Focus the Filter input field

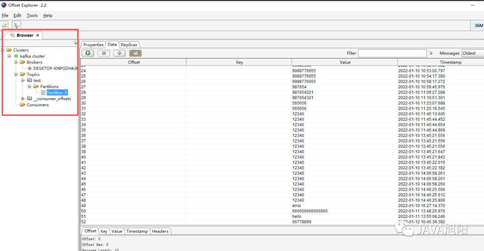(392, 53)
